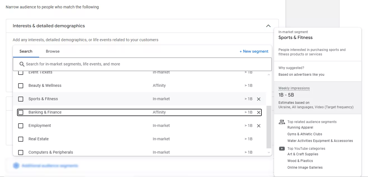The image size is (368, 177).
Task: Dismiss the Banking & Finance suggestion X
Action: pyautogui.click(x=259, y=112)
